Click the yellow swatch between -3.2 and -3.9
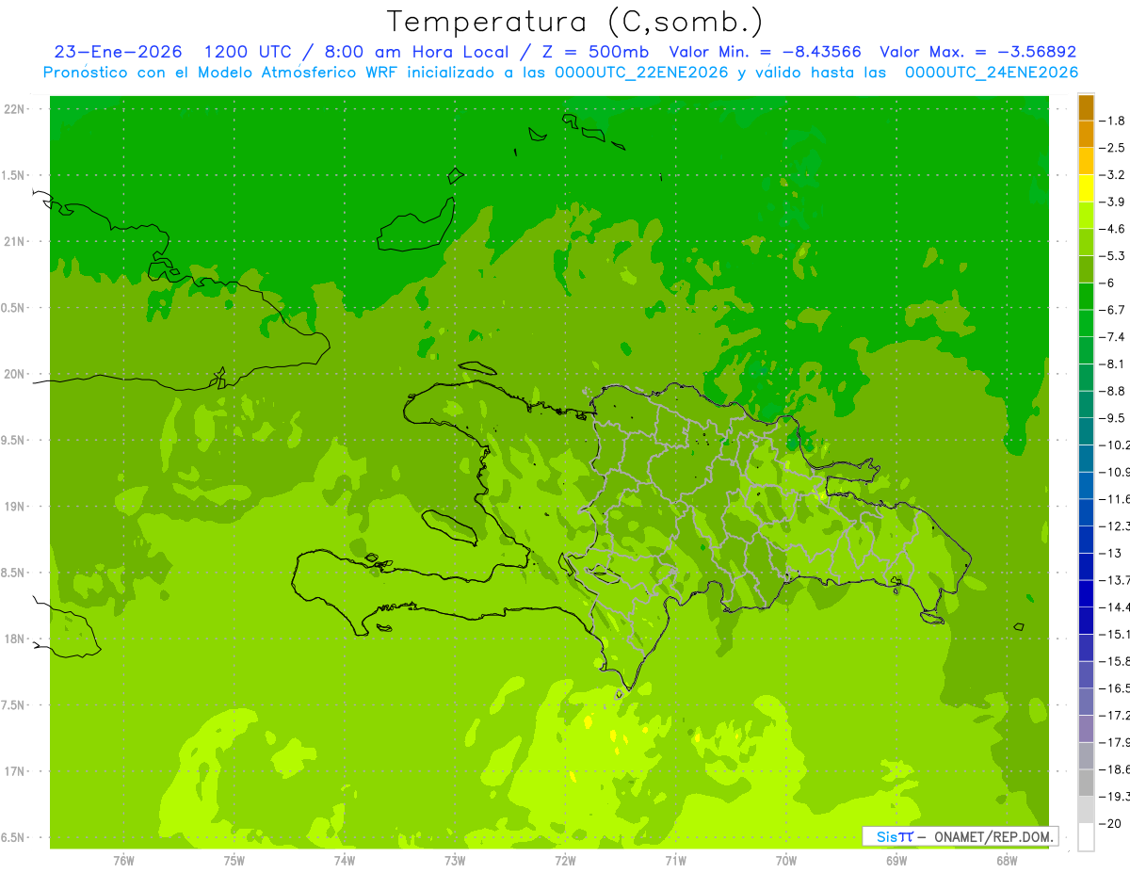 point(1086,188)
